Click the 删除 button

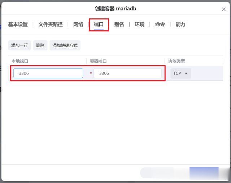40,45
